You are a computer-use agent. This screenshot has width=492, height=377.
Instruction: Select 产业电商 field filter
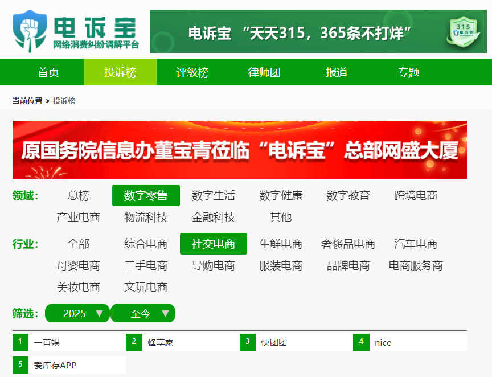pyautogui.click(x=79, y=217)
